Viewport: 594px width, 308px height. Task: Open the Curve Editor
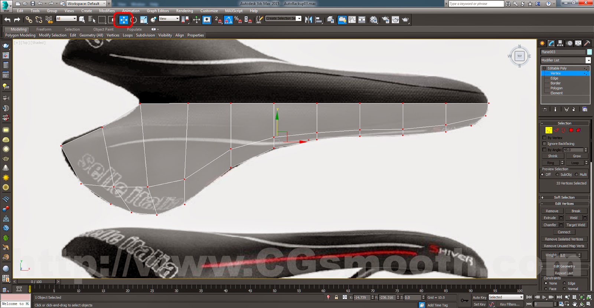tap(352, 20)
